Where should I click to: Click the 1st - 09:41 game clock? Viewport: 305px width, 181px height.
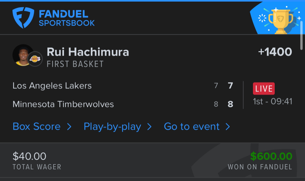click(x=272, y=101)
